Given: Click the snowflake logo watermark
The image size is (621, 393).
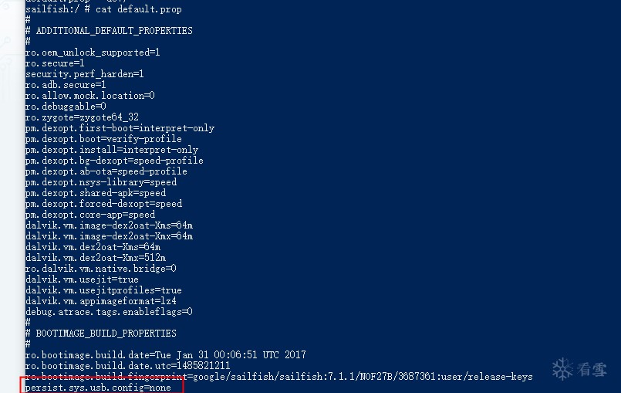Looking at the screenshot, I should tap(562, 368).
